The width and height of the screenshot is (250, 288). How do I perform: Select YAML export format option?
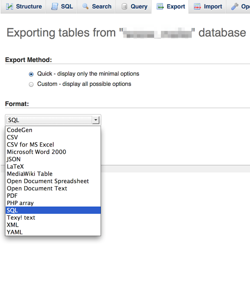coord(15,232)
